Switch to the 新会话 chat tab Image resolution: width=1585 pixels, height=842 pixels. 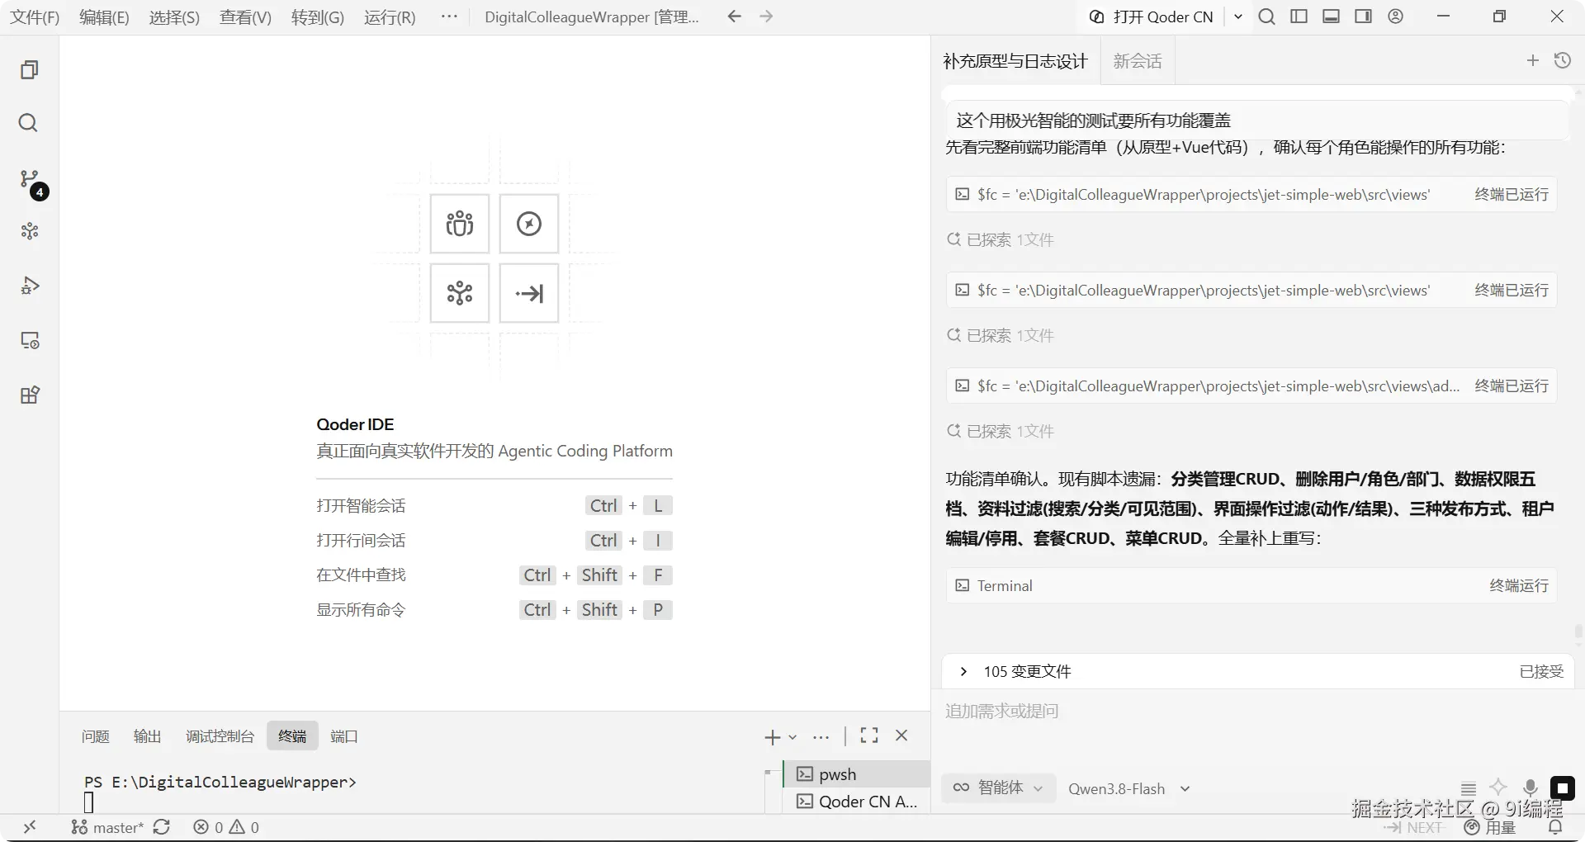[1138, 61]
